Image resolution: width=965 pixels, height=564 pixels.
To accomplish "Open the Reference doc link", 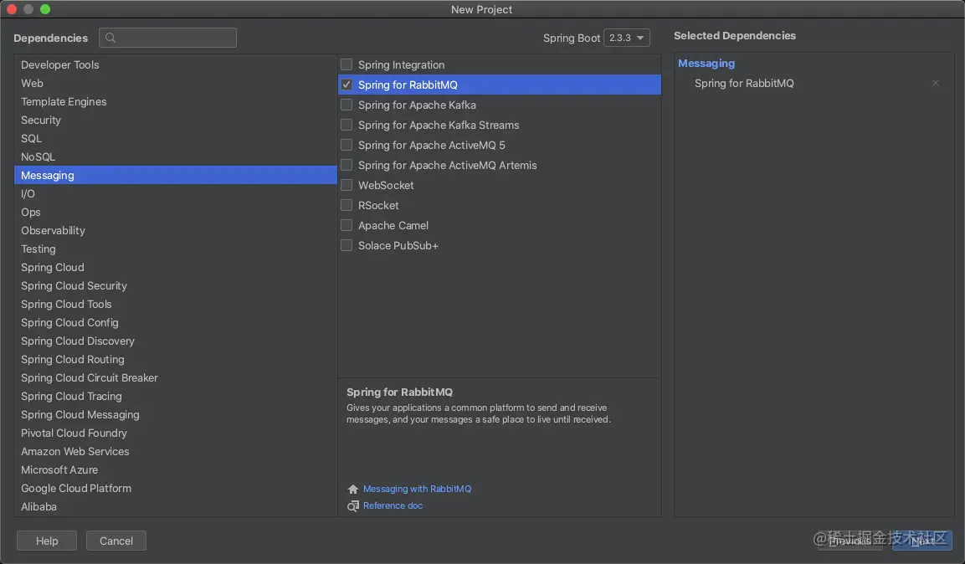I will (393, 505).
